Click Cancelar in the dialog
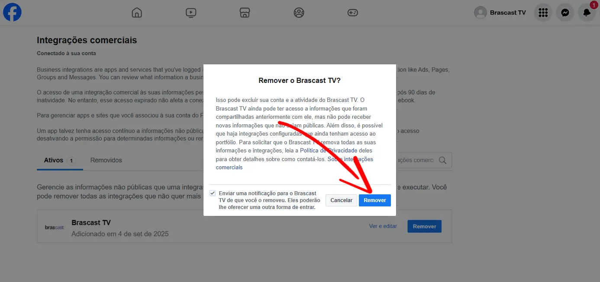 click(341, 200)
